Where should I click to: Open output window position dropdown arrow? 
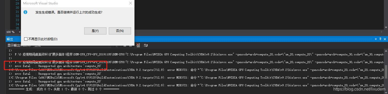[x=376, y=39]
